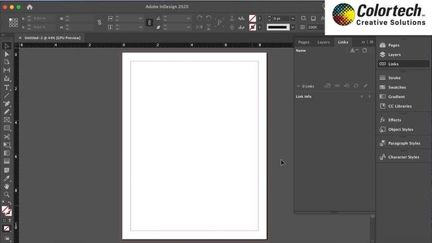This screenshot has height=243, width=432.
Task: Click the Edit Original pencil icon
Action: coord(365,86)
